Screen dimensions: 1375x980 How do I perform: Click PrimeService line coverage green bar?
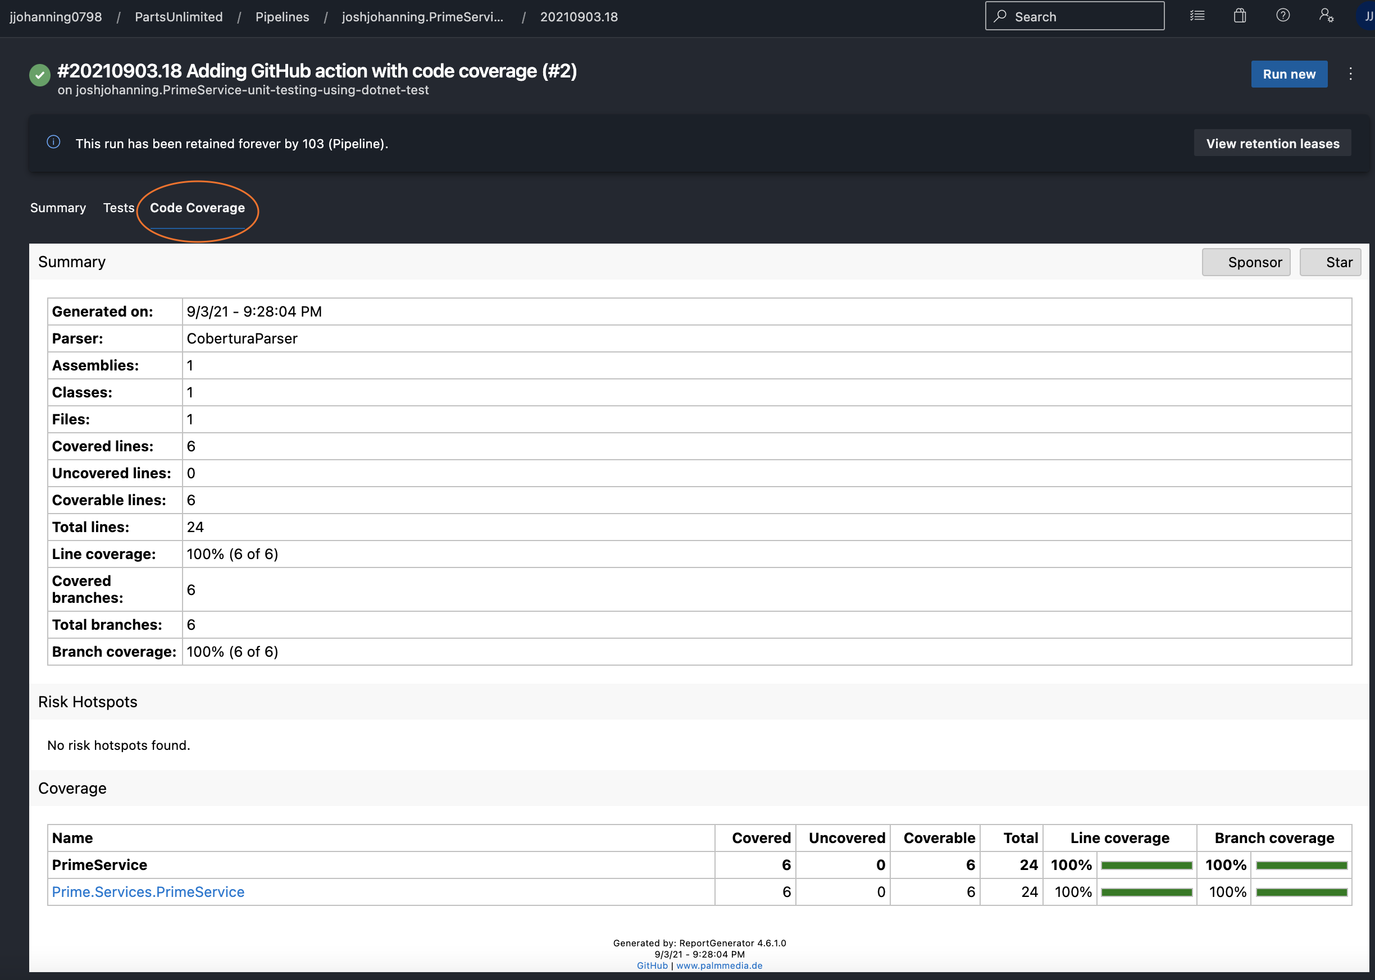pos(1146,865)
